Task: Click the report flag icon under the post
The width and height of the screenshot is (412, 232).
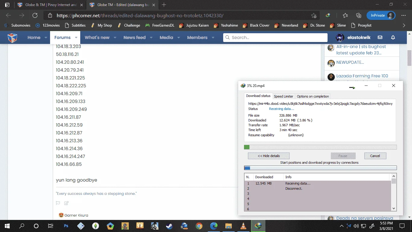Action: [58, 203]
